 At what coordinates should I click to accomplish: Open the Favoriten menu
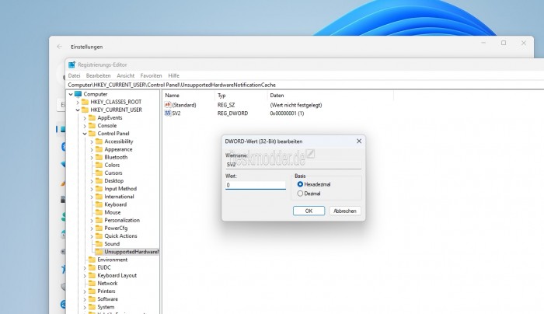(151, 75)
